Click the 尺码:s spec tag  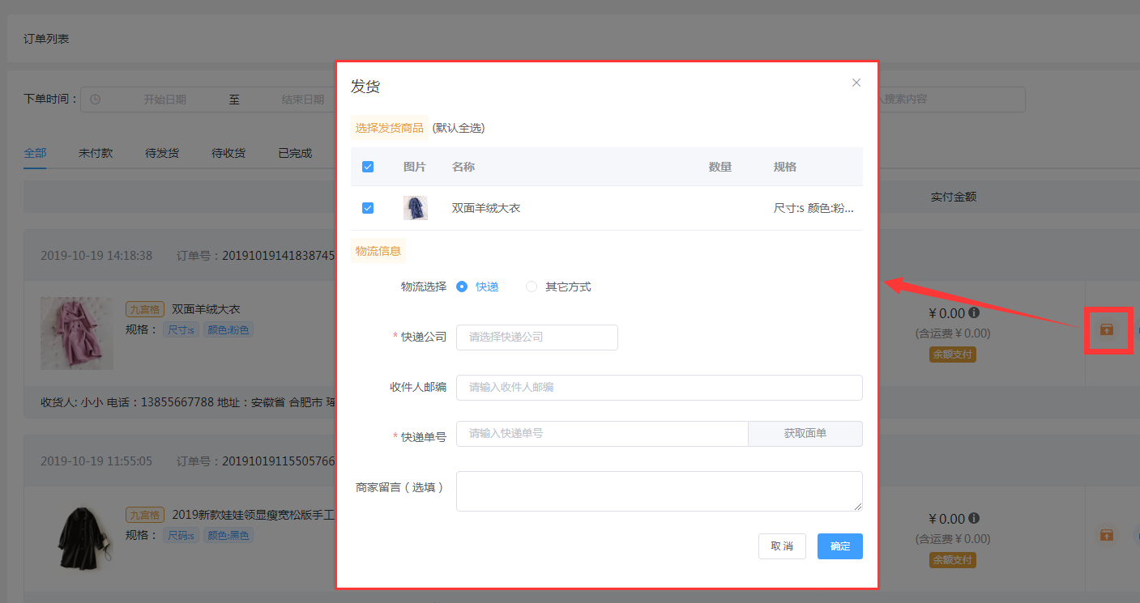click(x=181, y=535)
